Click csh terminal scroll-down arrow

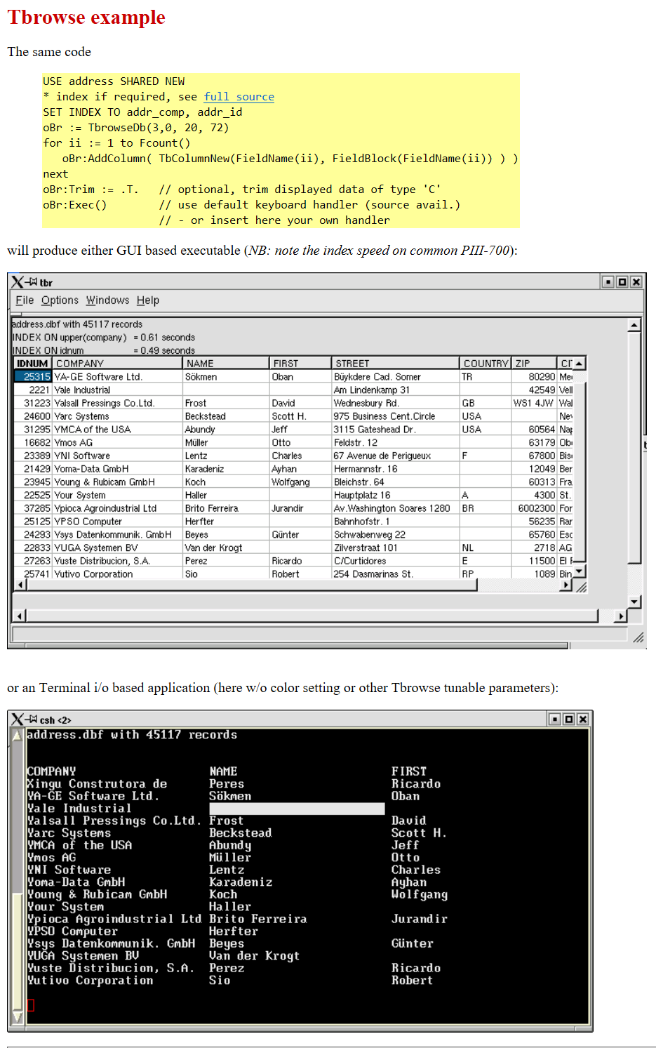coord(18,1017)
